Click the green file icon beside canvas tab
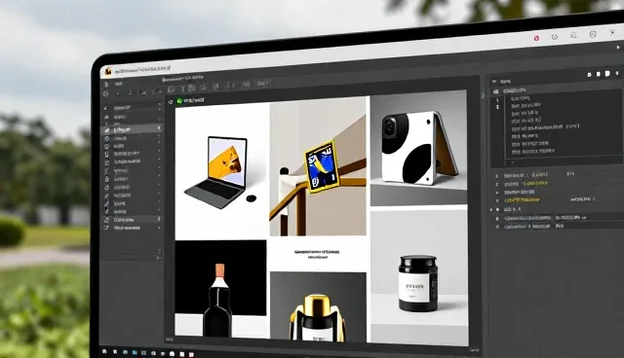 179,101
